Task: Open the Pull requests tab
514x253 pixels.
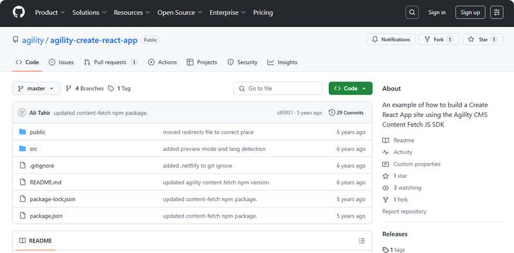Action: pos(111,62)
